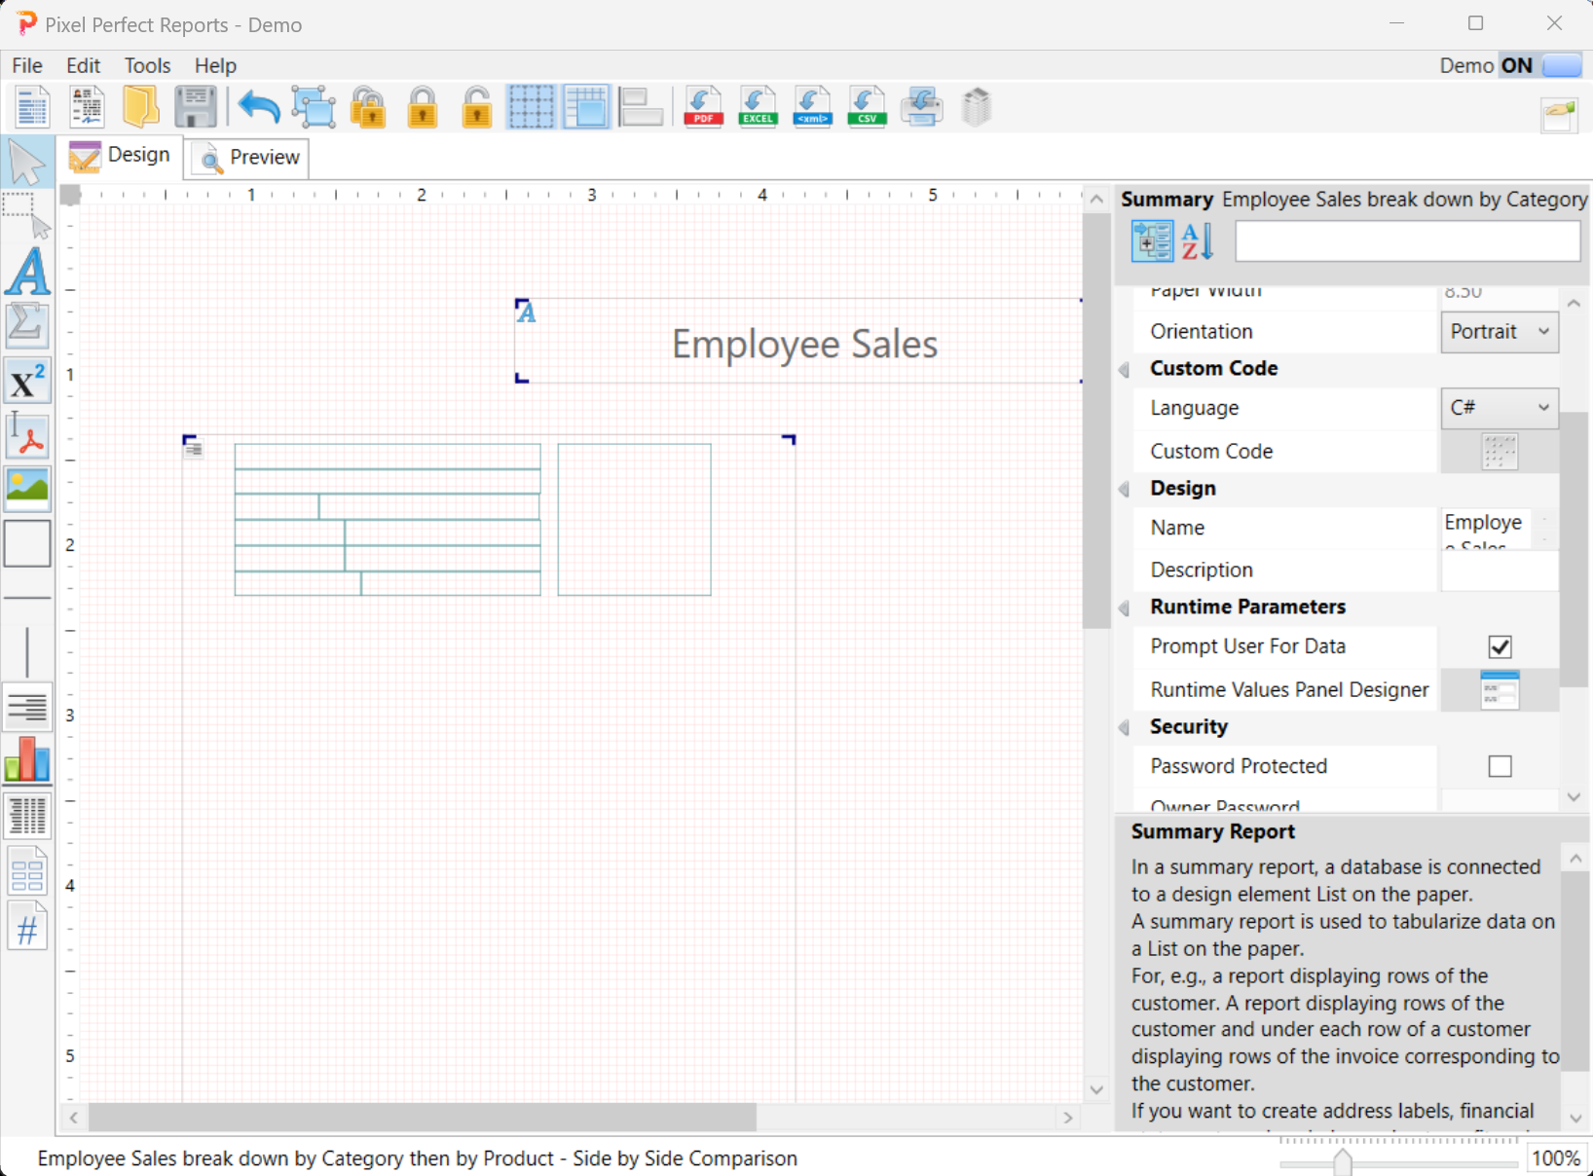Select the arrow pointer tool
This screenshot has height=1176, width=1593.
click(x=27, y=163)
